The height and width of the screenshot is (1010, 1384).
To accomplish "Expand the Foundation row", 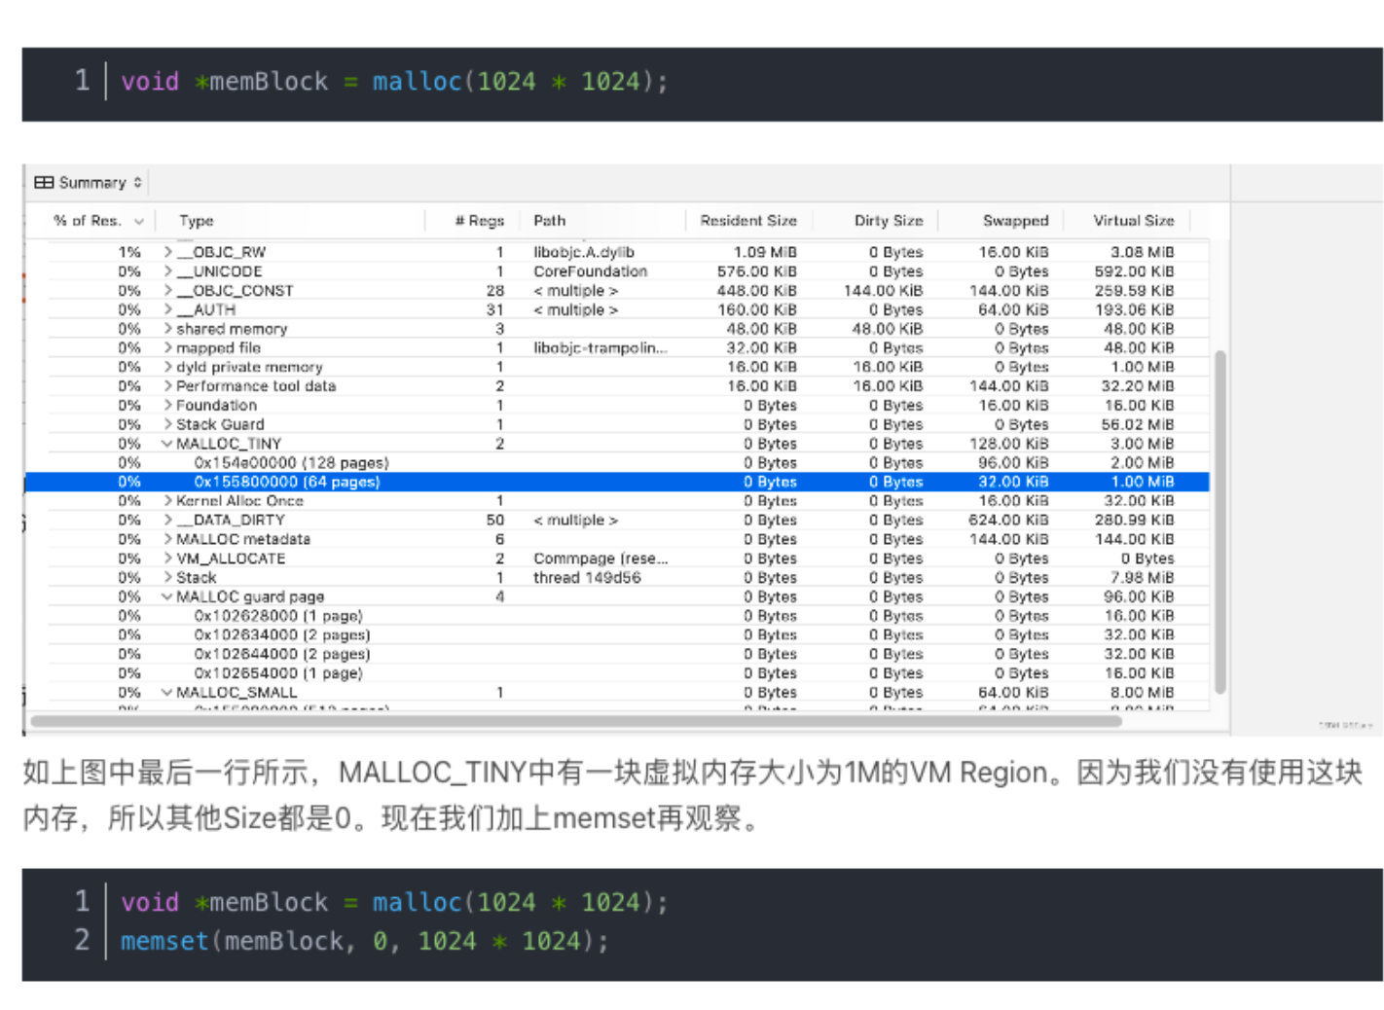I will (x=167, y=405).
